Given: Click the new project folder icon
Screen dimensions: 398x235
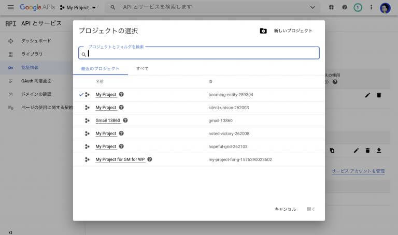Looking at the screenshot, I should tap(263, 31).
